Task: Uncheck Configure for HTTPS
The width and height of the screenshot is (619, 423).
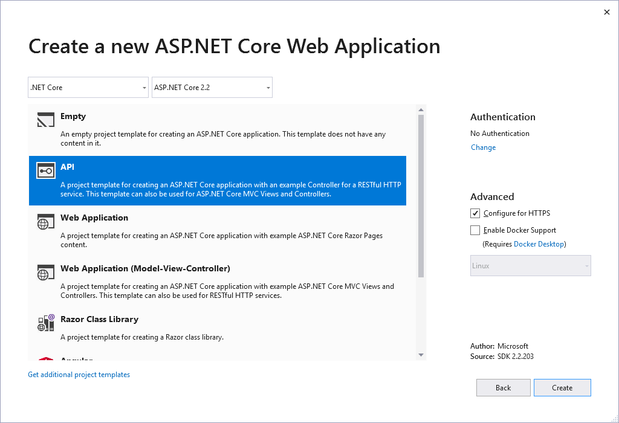Action: 475,213
